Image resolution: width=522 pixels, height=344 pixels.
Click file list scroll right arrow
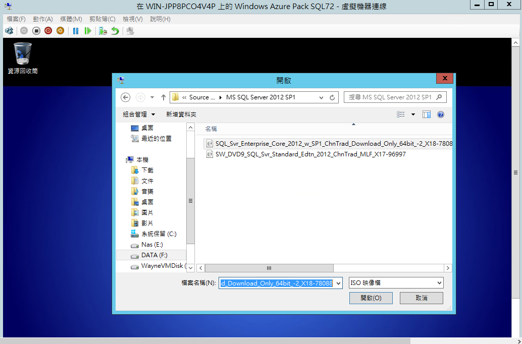[x=448, y=268]
